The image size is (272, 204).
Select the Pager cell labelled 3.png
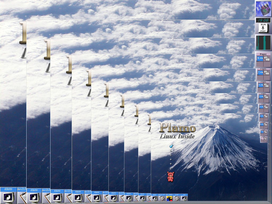[x=262, y=116]
